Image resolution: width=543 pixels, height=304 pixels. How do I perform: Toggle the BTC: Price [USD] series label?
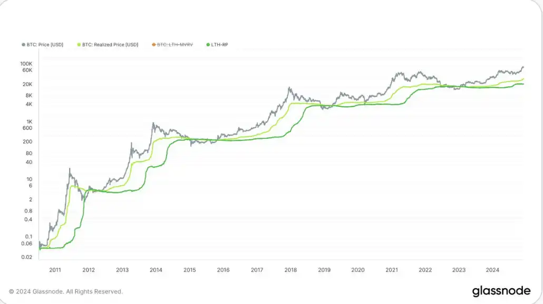[45, 45]
